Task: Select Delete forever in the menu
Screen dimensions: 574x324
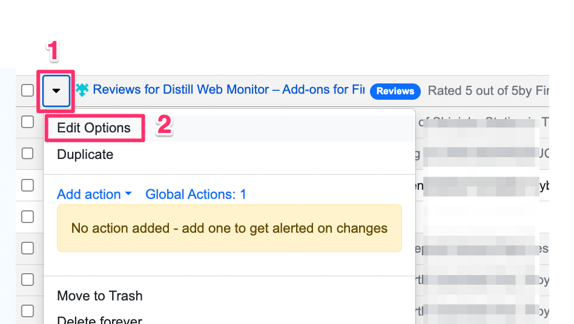Action: 100,320
